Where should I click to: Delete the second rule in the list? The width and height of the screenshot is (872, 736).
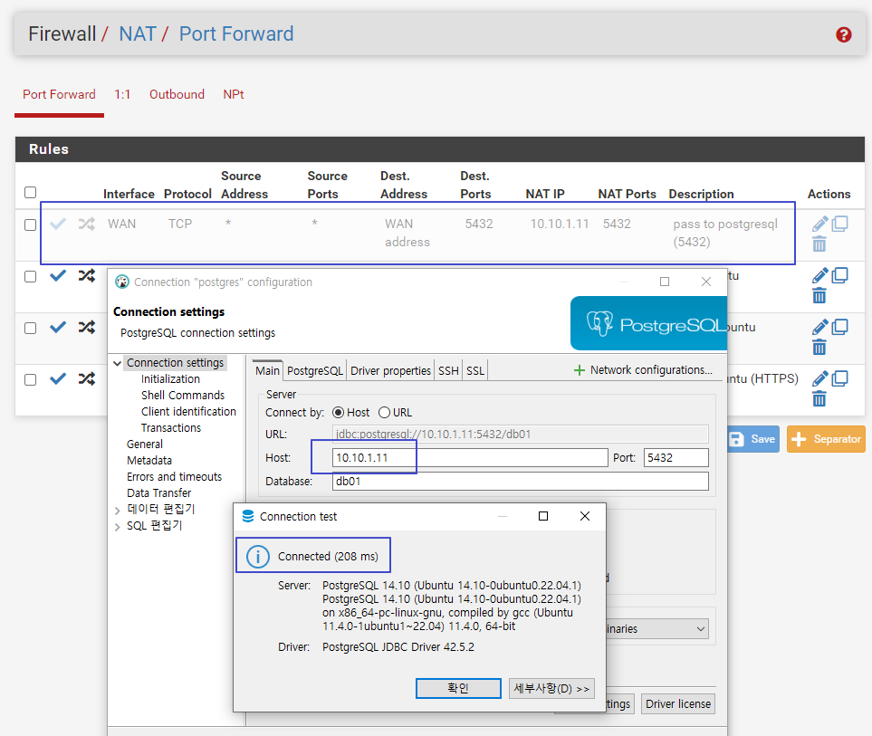(x=819, y=295)
